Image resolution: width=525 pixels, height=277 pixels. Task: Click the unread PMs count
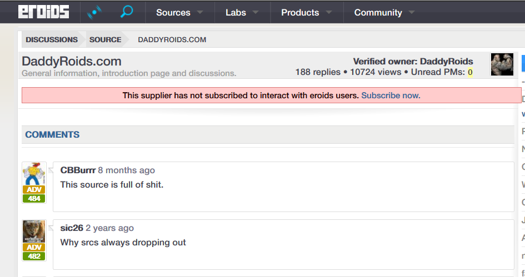(470, 72)
